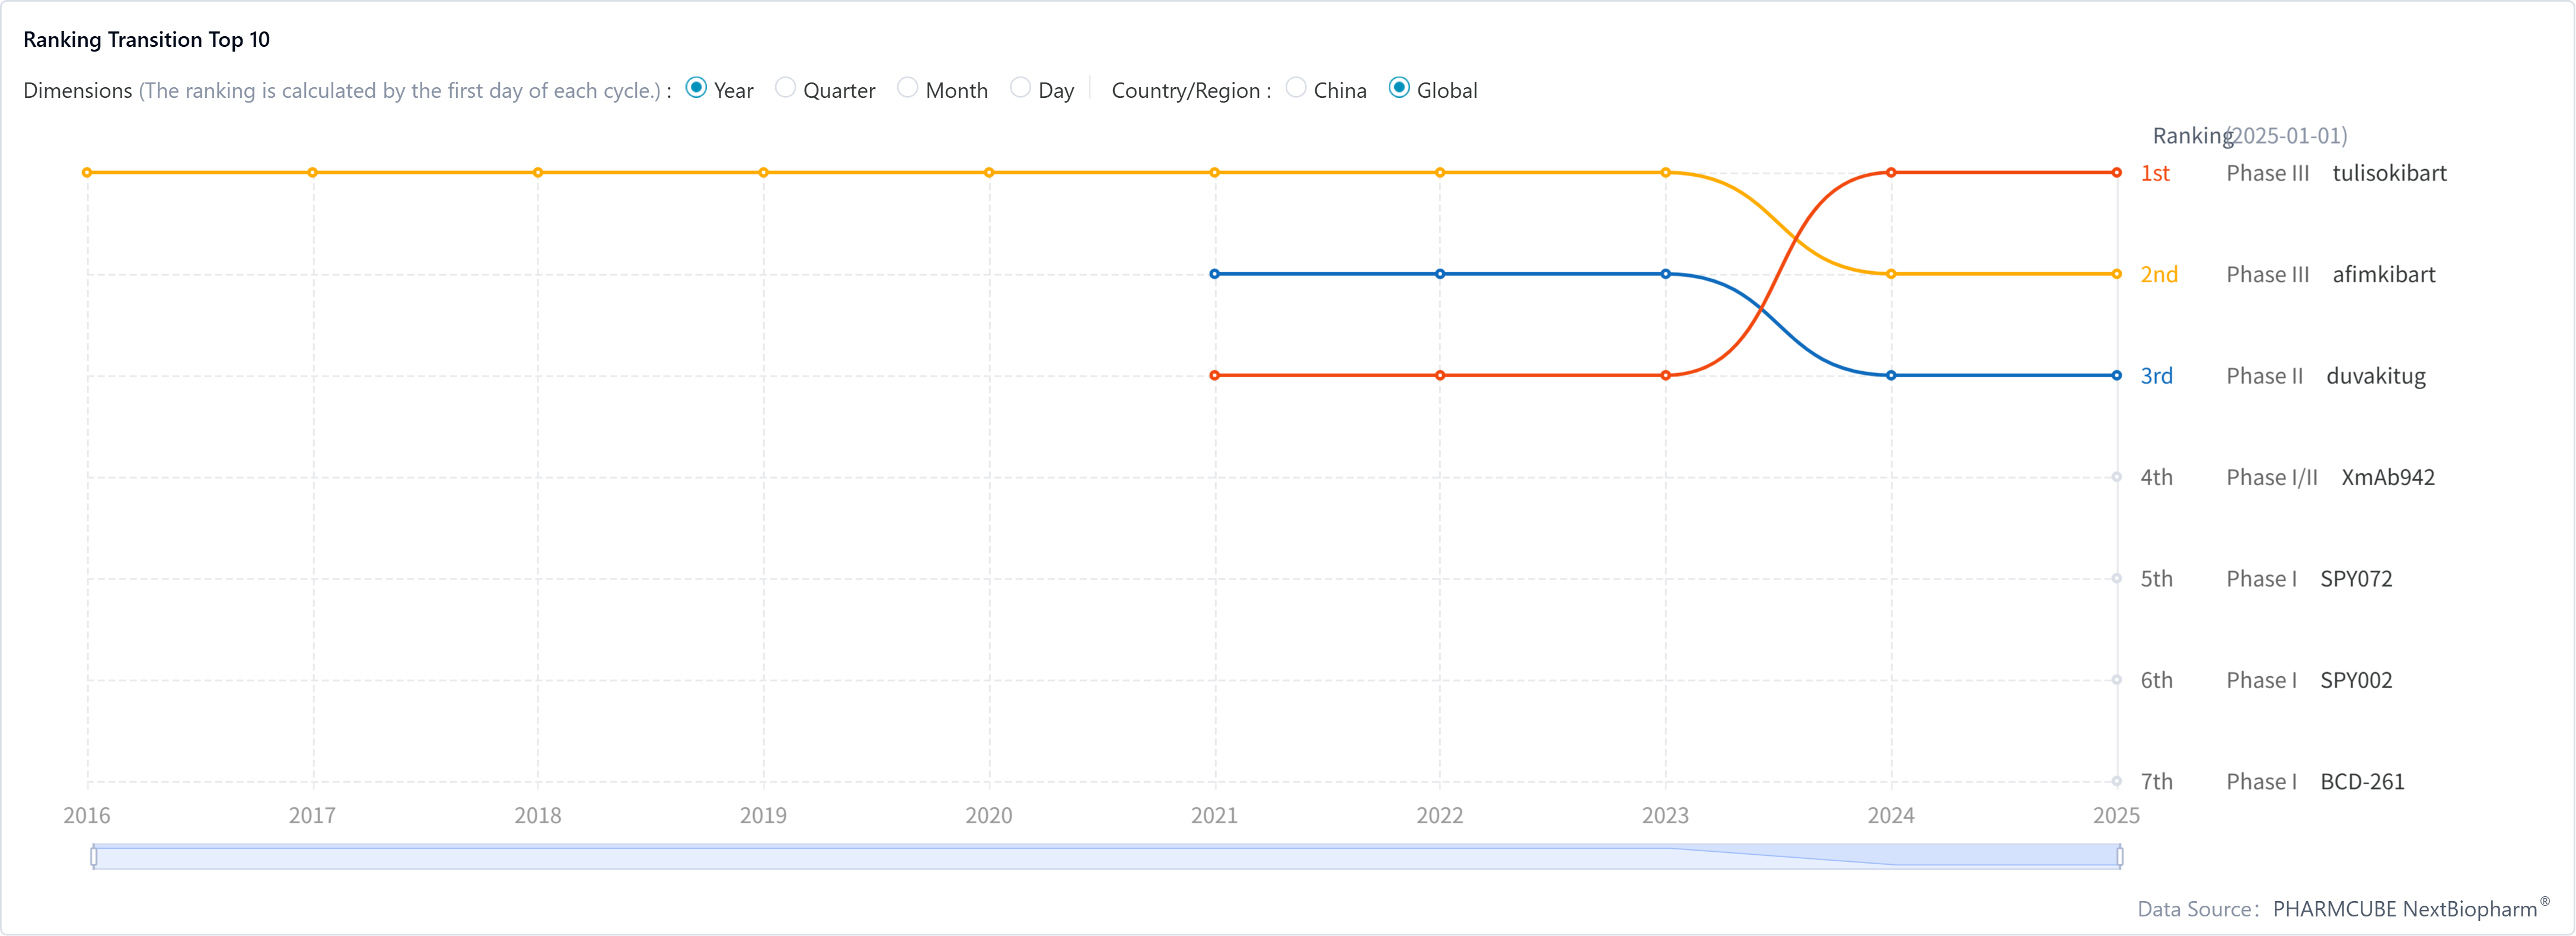Select Global as Country/Region

coord(1399,88)
